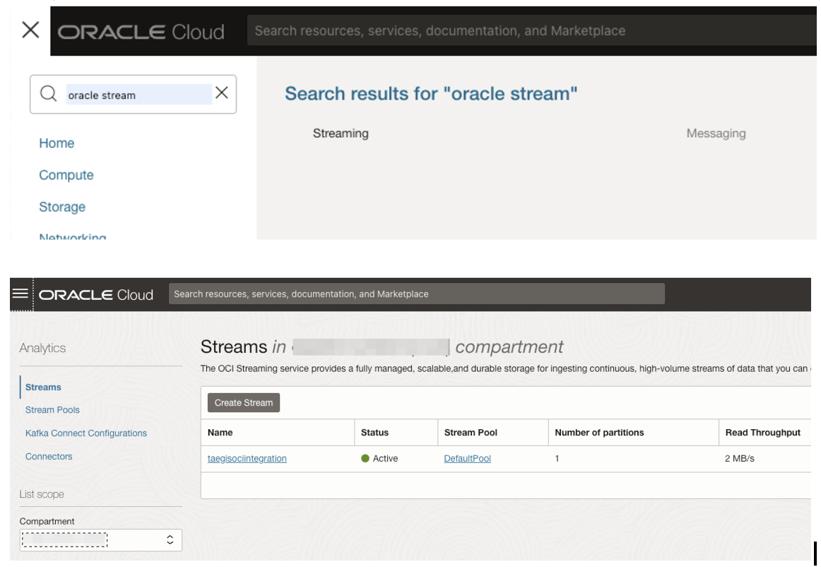Select the Messaging category label

[x=716, y=134]
